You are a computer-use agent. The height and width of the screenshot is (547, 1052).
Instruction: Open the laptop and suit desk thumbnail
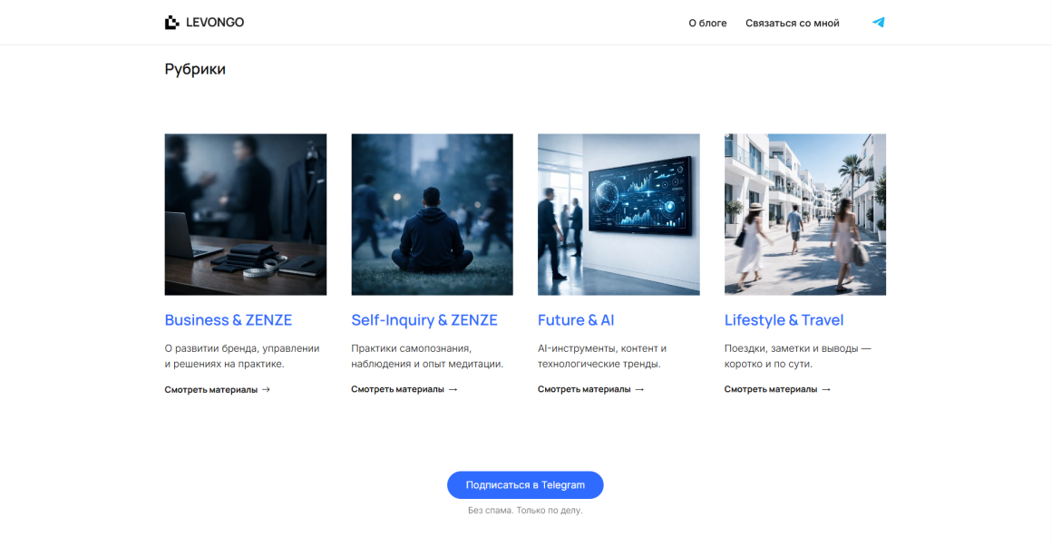pyautogui.click(x=245, y=214)
